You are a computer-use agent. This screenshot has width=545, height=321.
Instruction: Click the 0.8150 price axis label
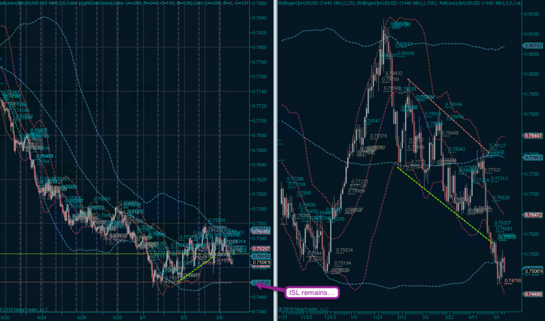(x=532, y=14)
